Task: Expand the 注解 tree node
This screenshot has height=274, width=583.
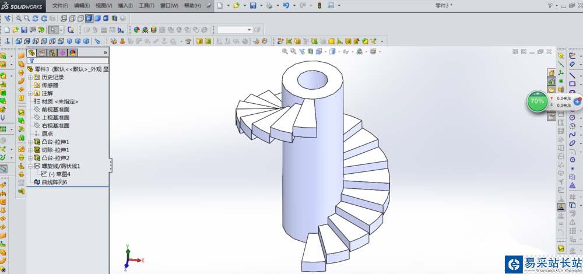Action: click(30, 93)
